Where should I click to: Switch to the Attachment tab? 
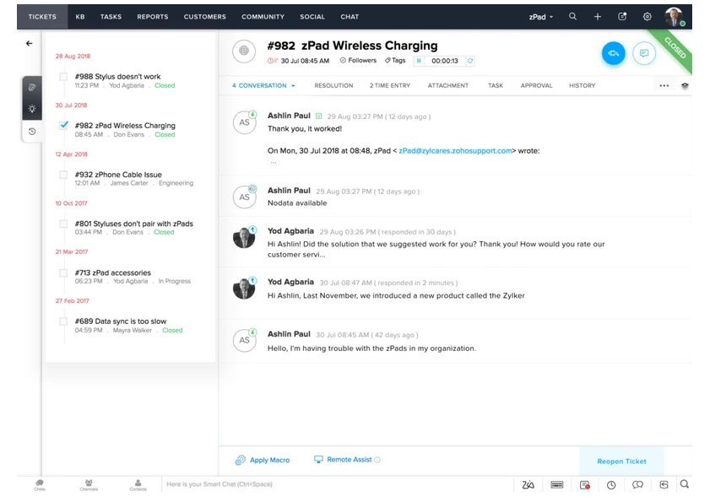[x=447, y=85]
